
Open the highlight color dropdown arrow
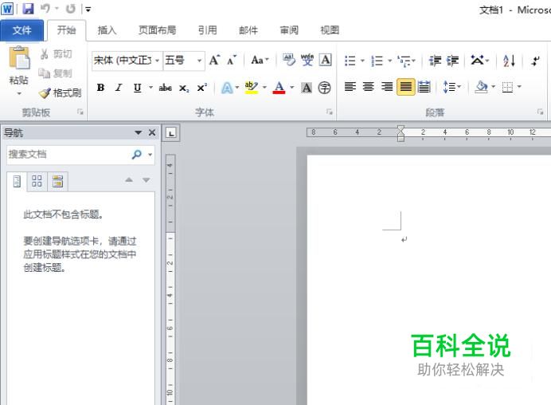coord(264,87)
